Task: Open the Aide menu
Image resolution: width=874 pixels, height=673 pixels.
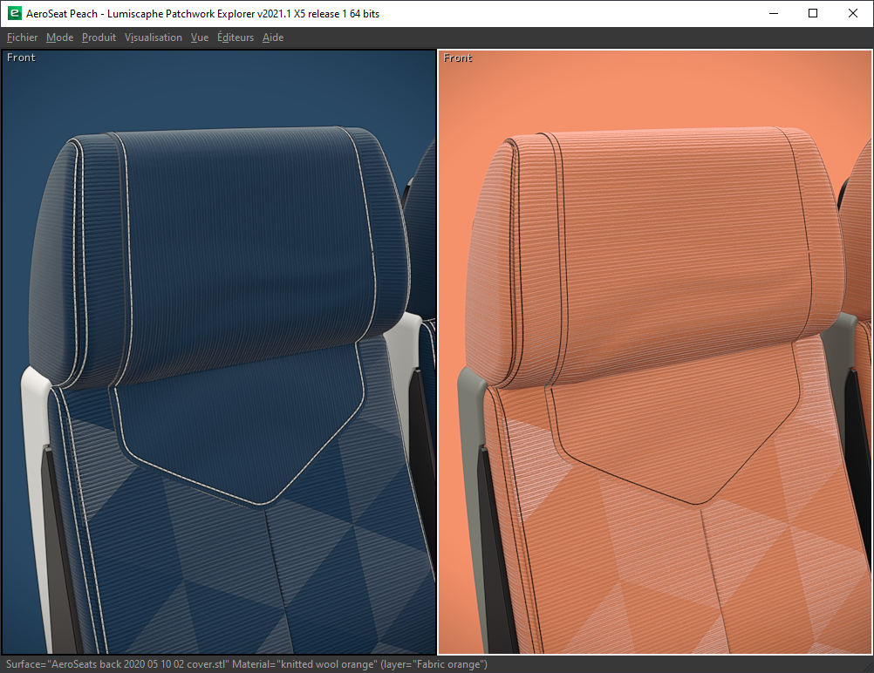Action: pyautogui.click(x=272, y=37)
